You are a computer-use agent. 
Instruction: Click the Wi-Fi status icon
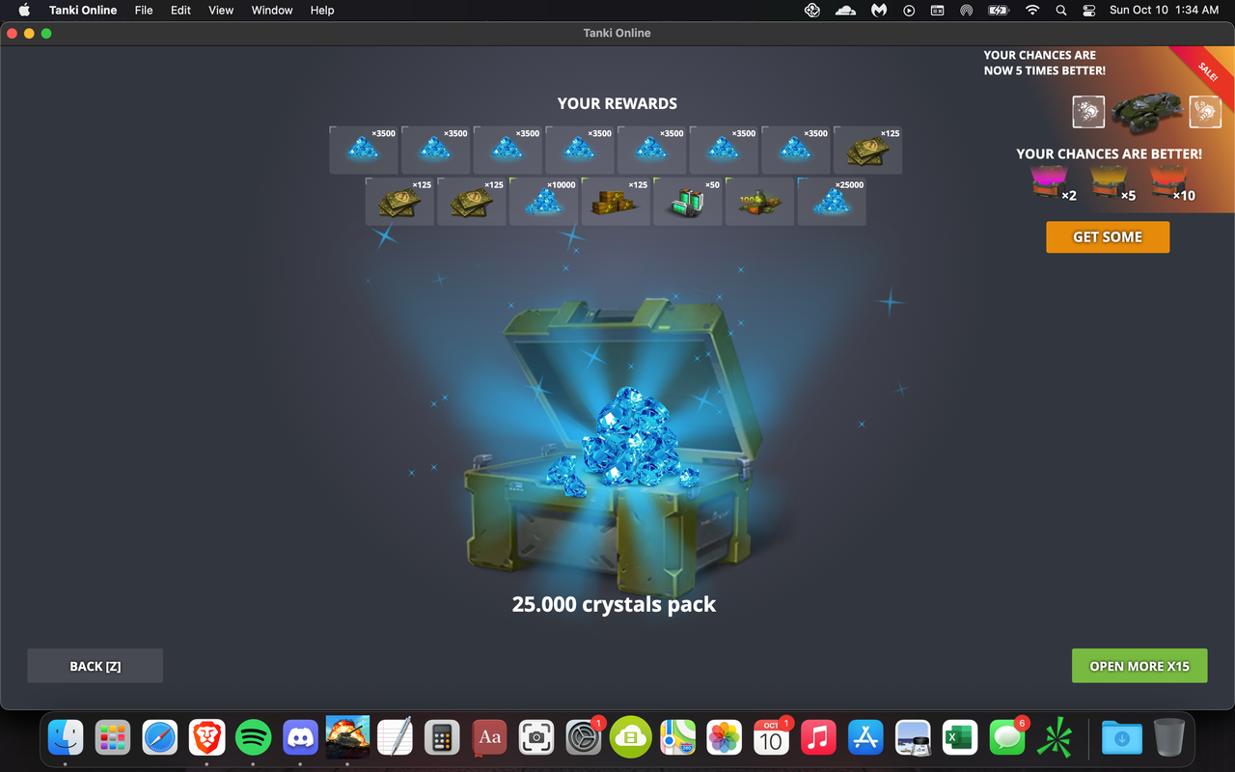pos(1032,10)
